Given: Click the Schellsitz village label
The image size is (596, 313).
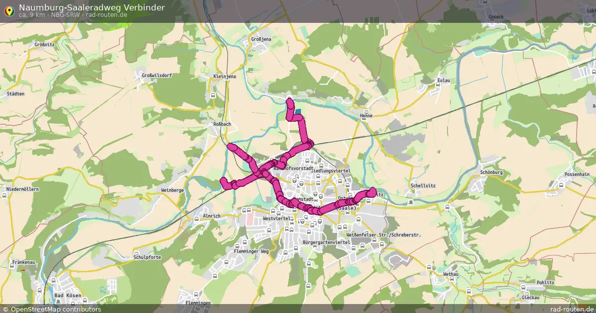Looking at the screenshot, I should (x=424, y=185).
